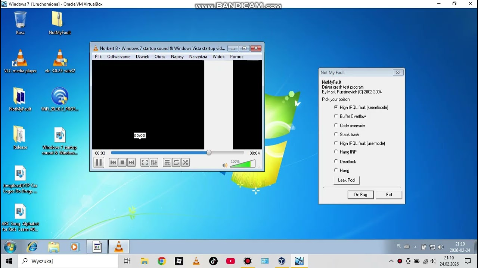Image resolution: width=478 pixels, height=268 pixels.
Task: Select YTP Car Logos media file icon
Action: point(20,179)
